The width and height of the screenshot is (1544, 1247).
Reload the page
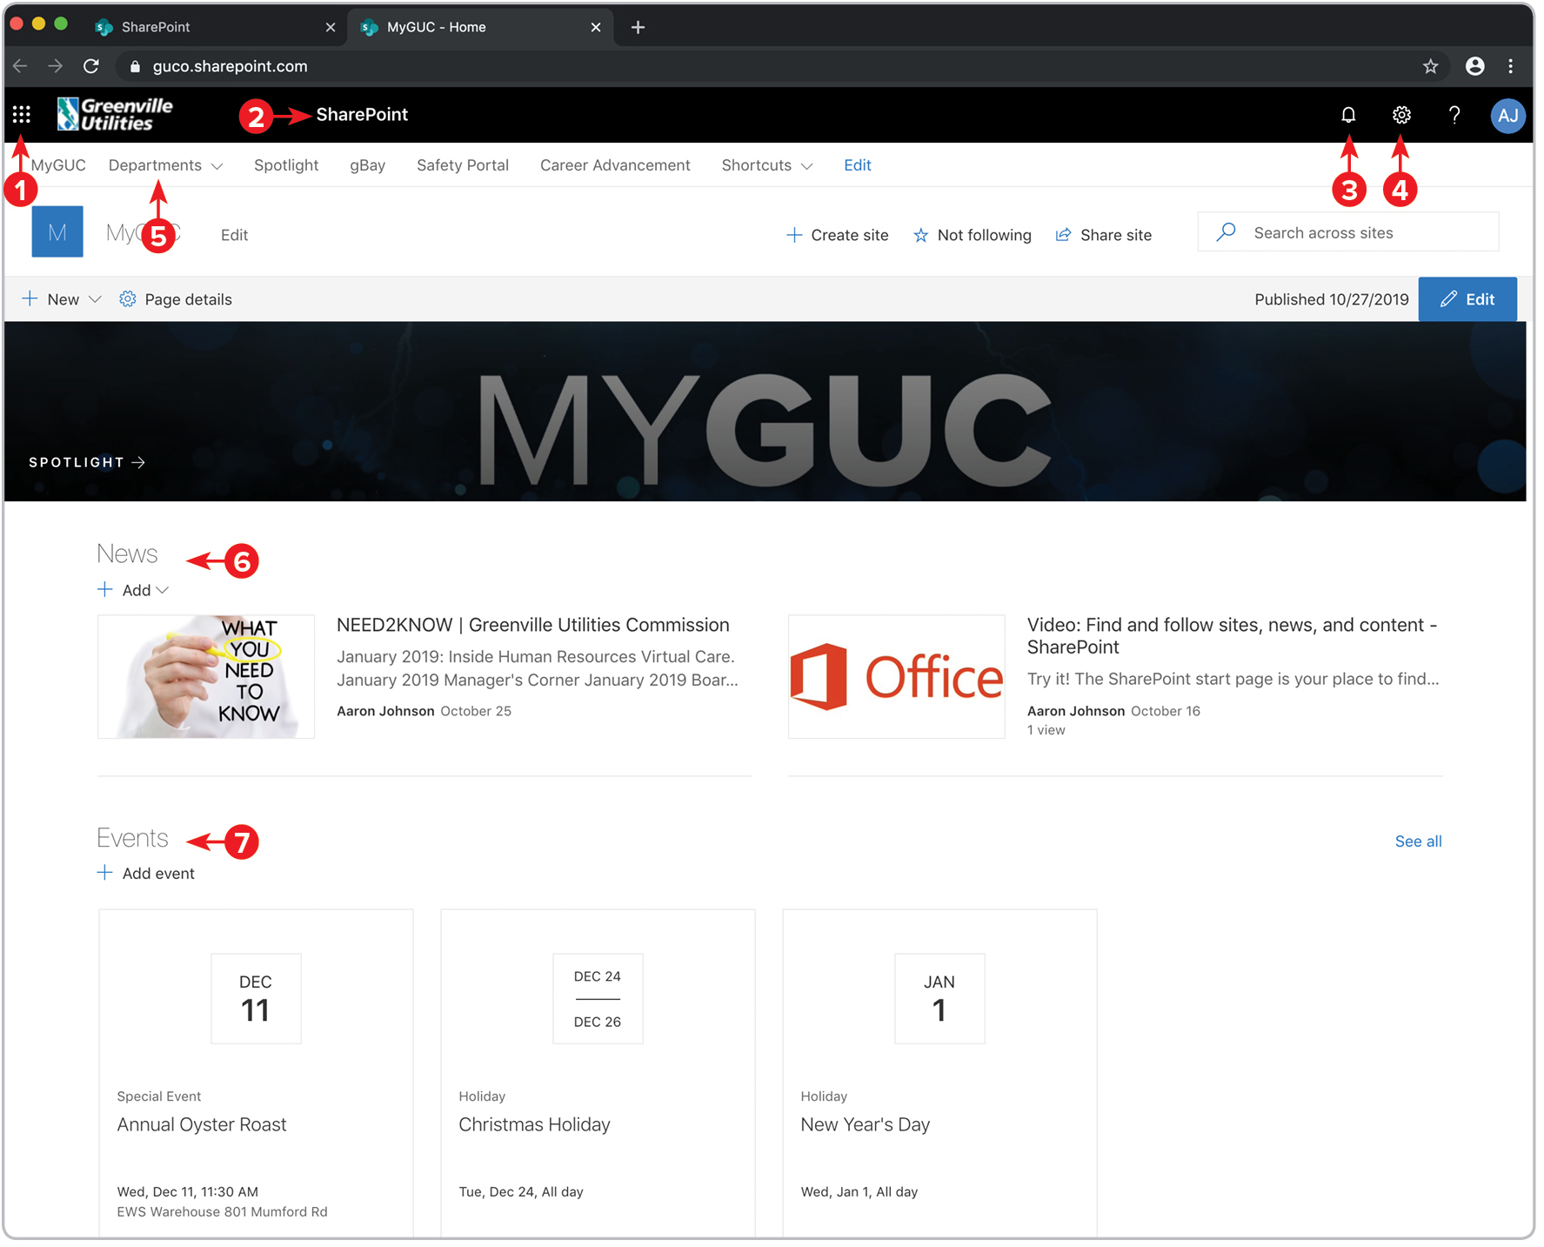pyautogui.click(x=91, y=66)
